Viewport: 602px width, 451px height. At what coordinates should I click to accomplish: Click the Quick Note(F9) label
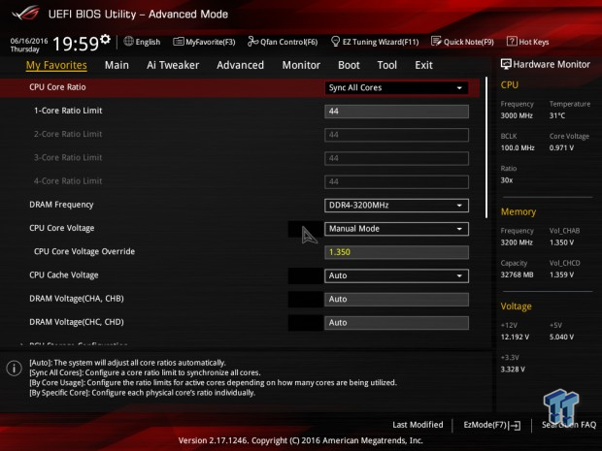469,42
